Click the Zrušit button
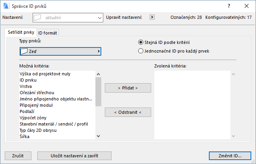Screen dimensions: 256x164 tap(17, 156)
